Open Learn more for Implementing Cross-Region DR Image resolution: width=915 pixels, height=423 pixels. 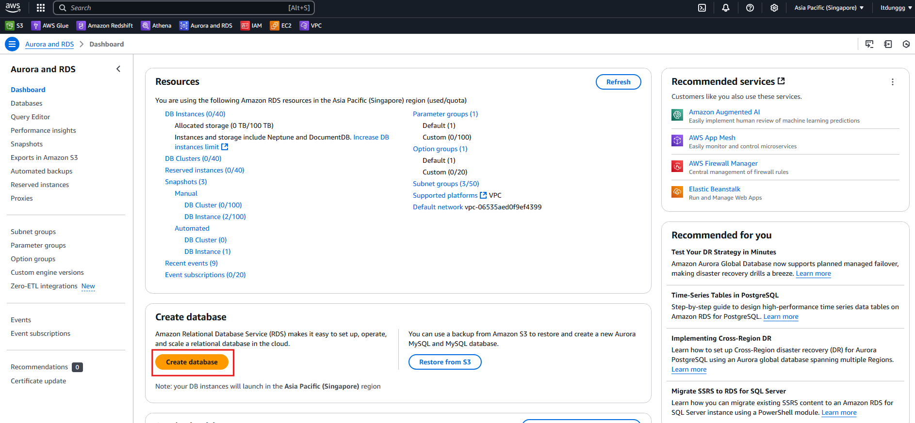click(x=689, y=369)
